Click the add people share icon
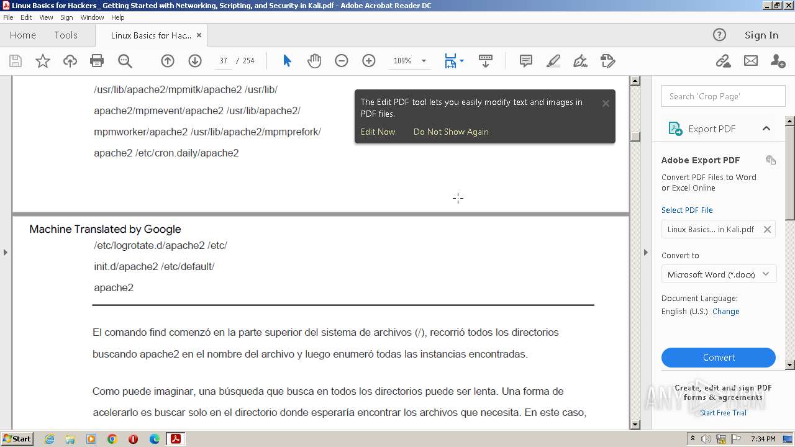 (x=778, y=61)
